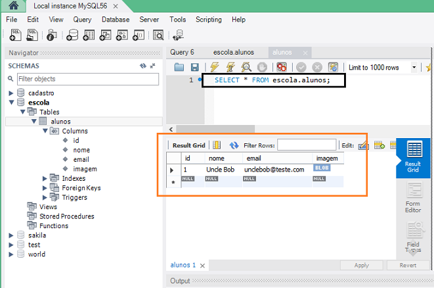
Task: Insert a new row icon
Action: (380, 145)
